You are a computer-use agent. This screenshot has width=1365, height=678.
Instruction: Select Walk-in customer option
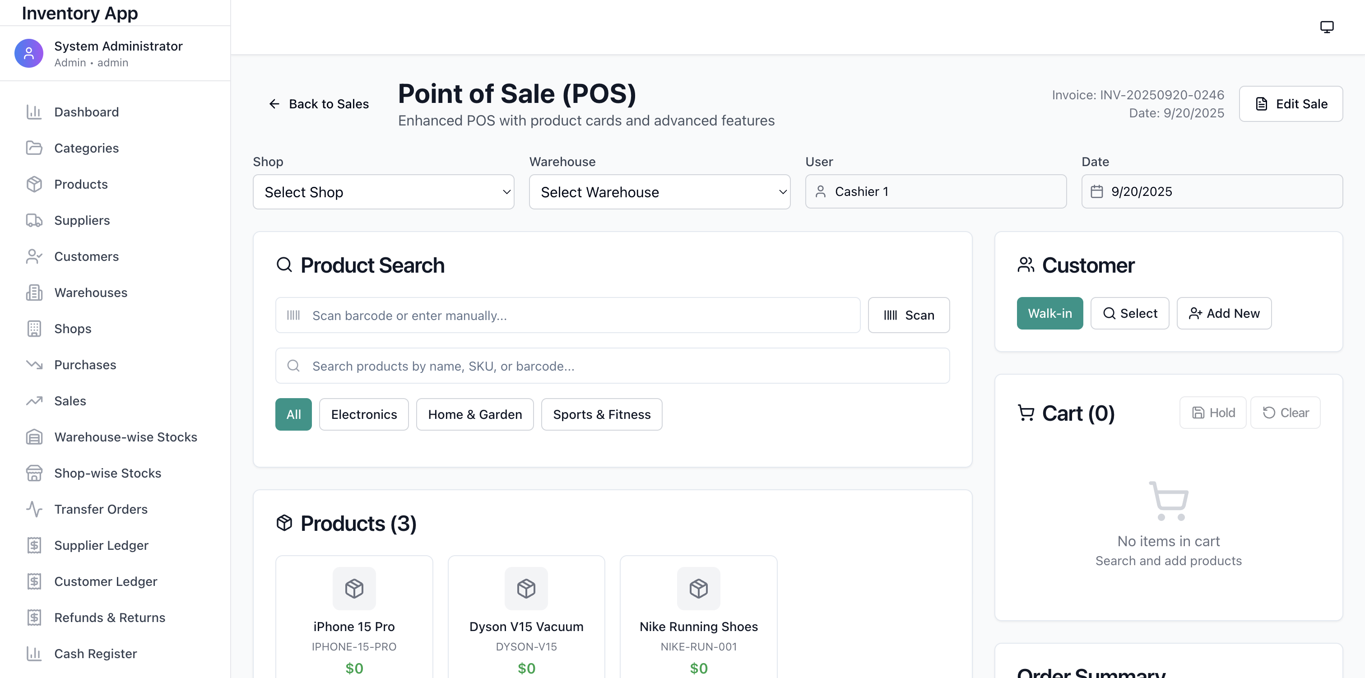pyautogui.click(x=1050, y=313)
